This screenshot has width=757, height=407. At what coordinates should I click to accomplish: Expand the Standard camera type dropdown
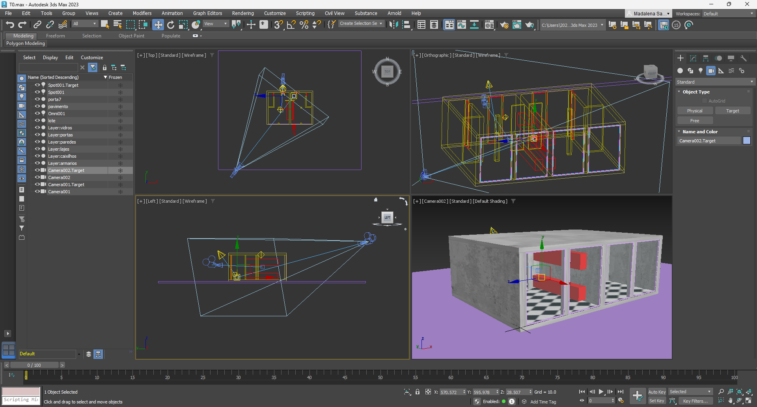point(714,82)
